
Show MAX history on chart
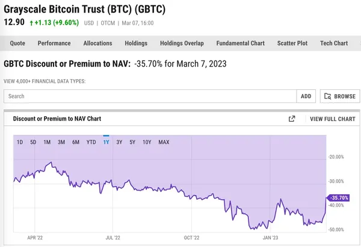point(164,142)
